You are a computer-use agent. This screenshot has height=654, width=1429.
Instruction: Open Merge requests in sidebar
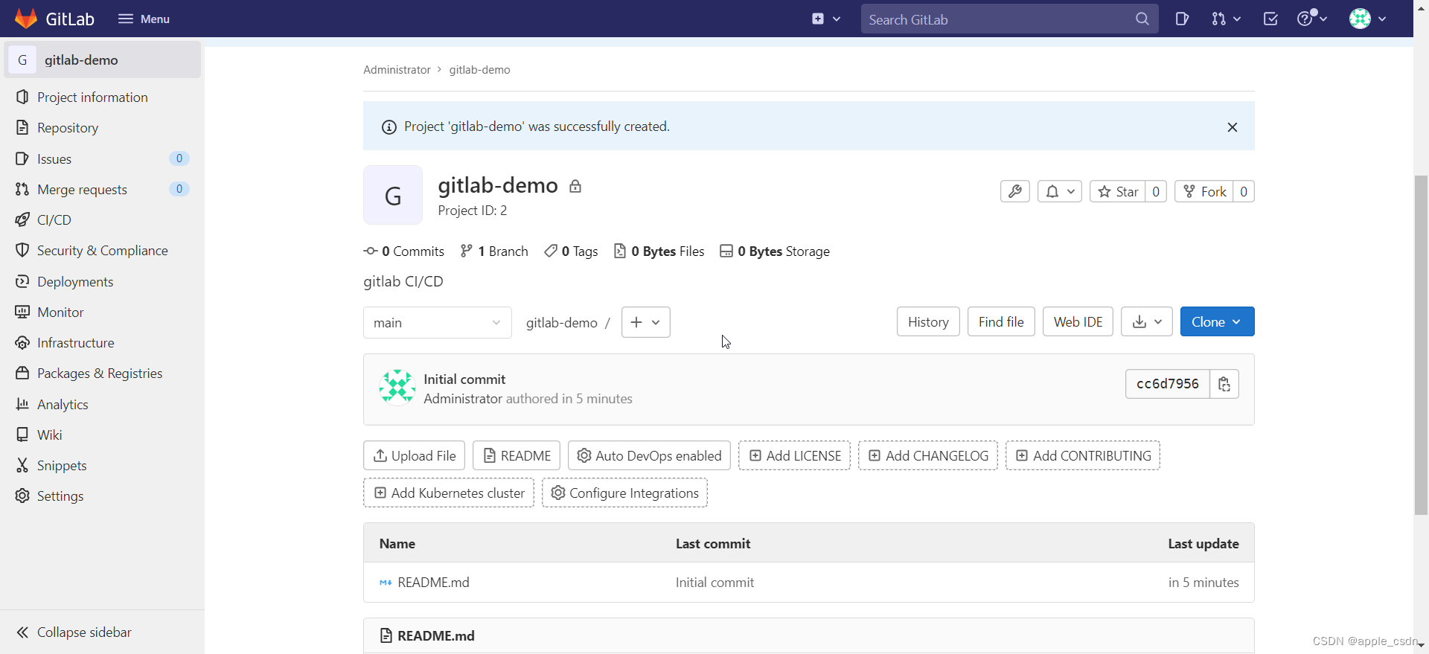(102, 190)
